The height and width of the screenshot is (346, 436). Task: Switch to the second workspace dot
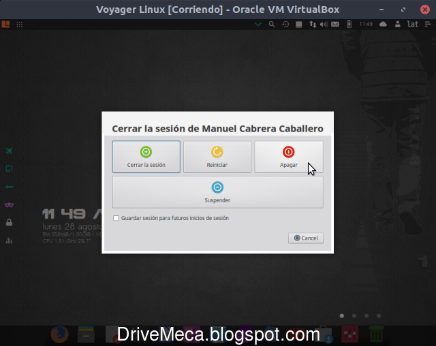point(354,316)
